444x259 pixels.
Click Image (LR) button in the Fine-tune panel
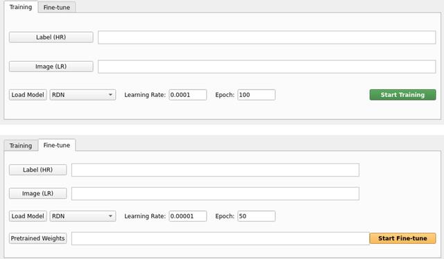coord(37,193)
